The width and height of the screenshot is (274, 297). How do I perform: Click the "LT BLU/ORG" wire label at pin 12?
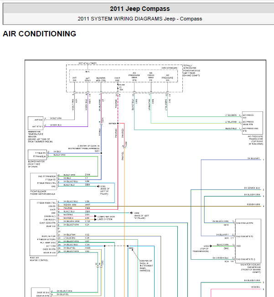point(69,238)
